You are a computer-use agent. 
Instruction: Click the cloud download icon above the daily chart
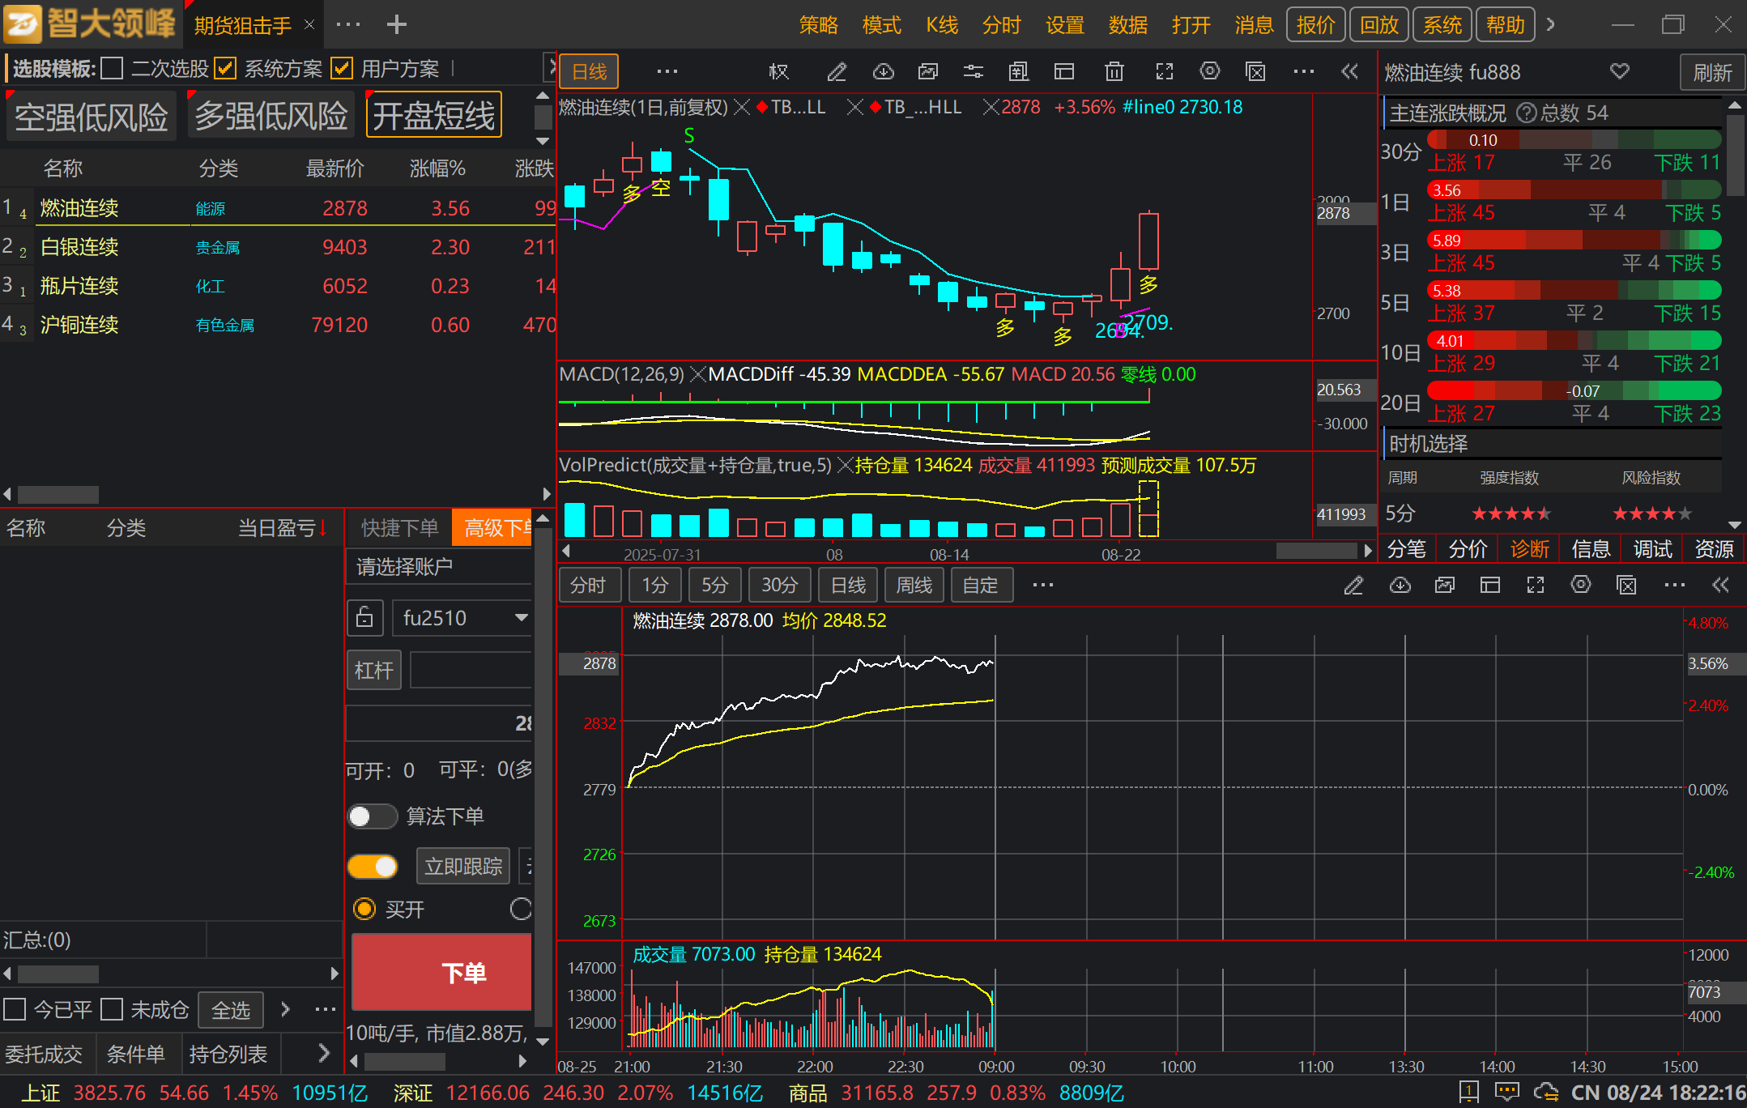coord(883,72)
